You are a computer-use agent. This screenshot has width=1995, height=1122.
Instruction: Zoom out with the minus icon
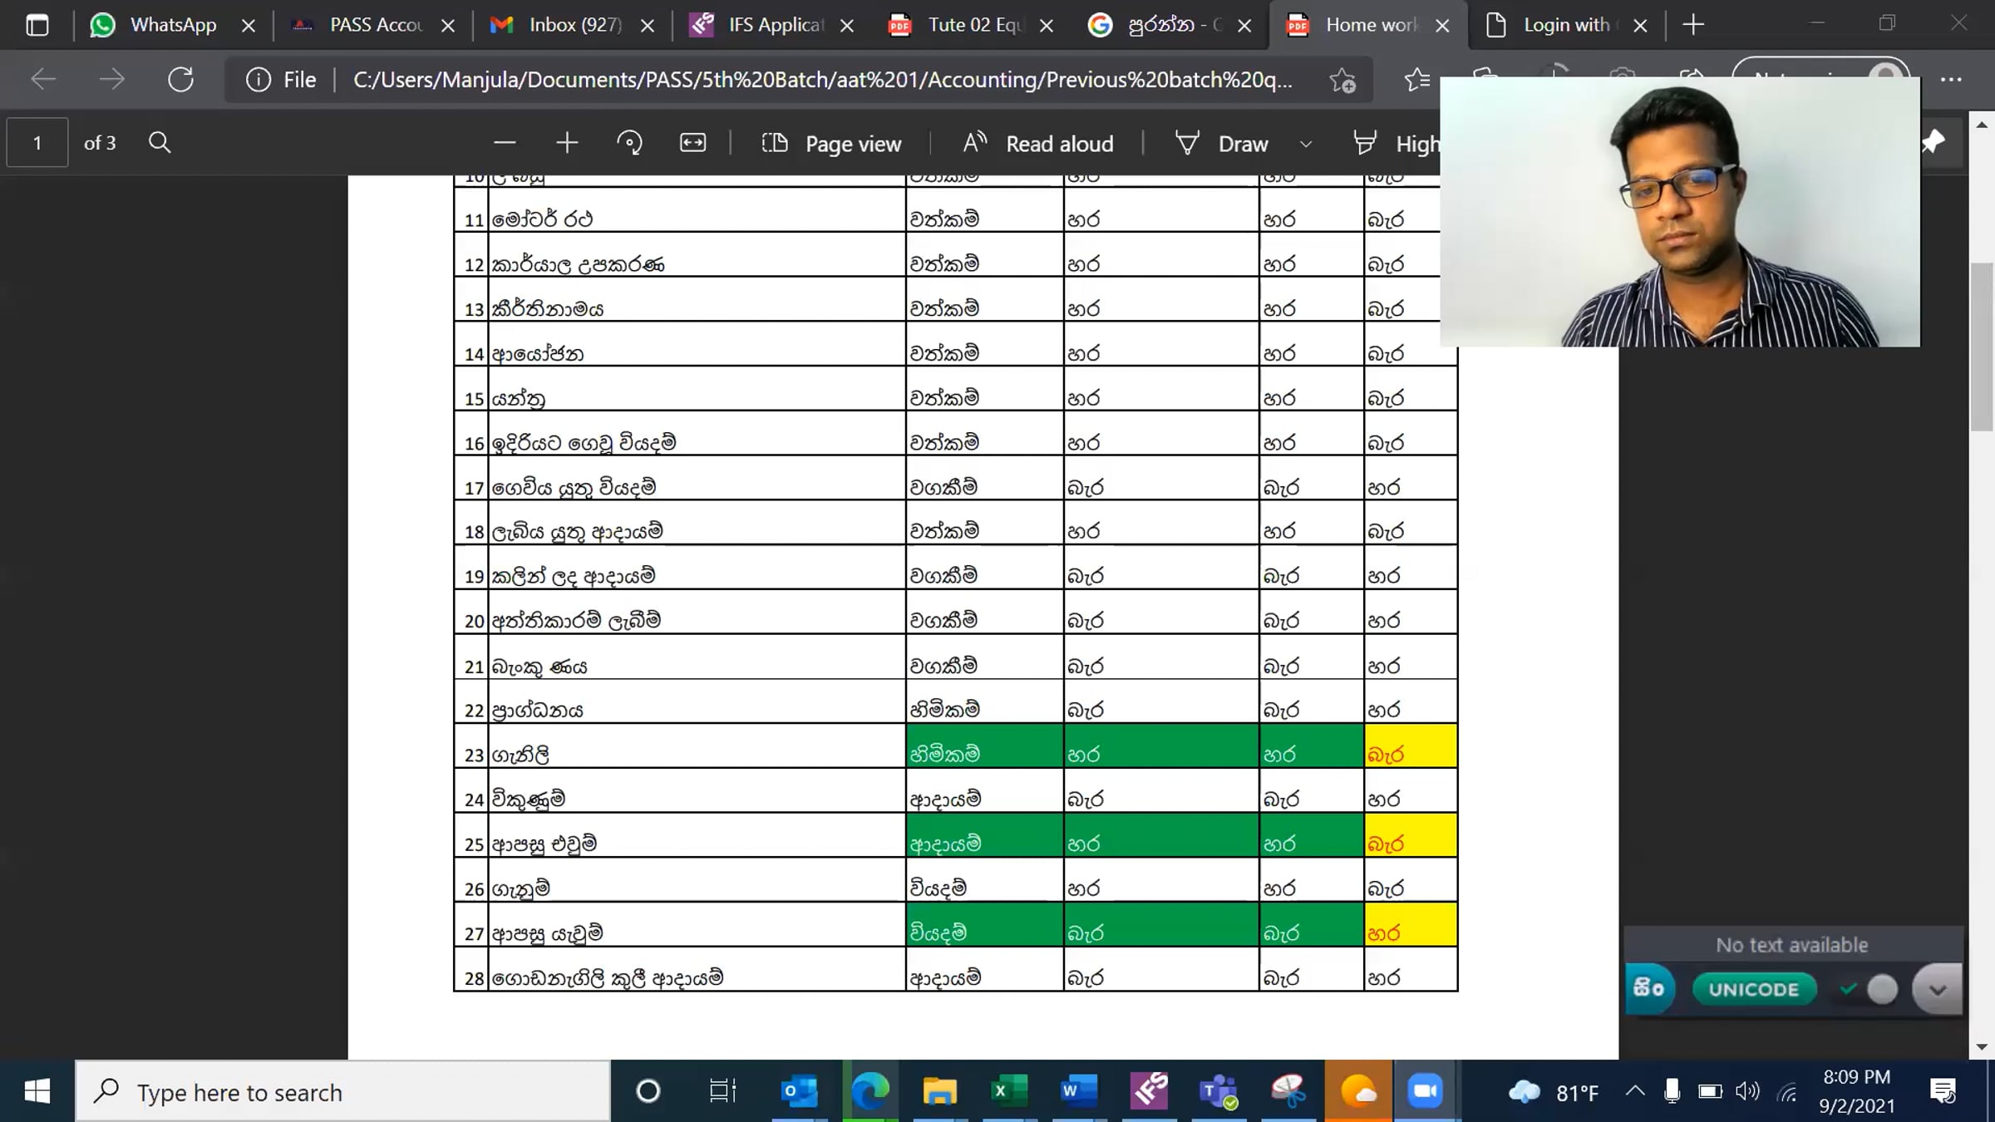tap(504, 143)
